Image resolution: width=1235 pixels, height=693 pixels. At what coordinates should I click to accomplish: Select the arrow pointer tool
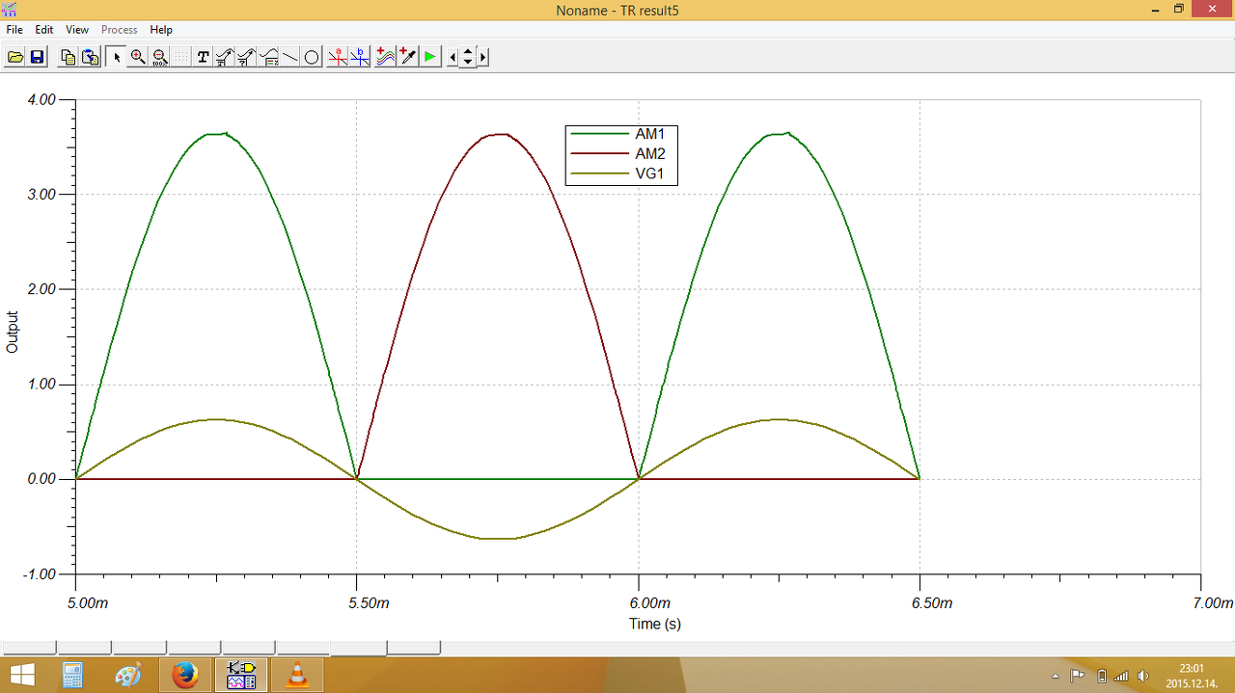[116, 57]
